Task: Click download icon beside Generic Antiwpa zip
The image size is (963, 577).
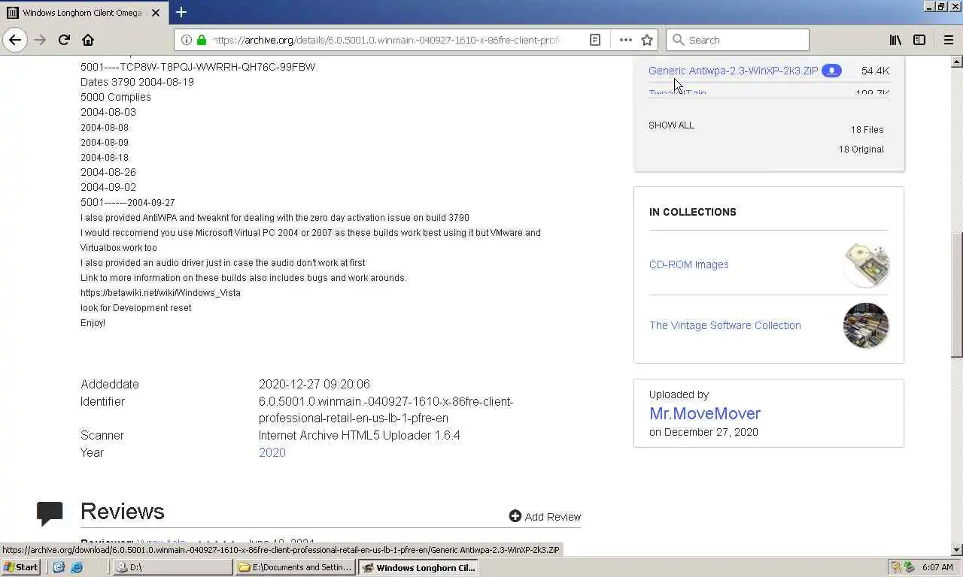Action: click(x=831, y=71)
